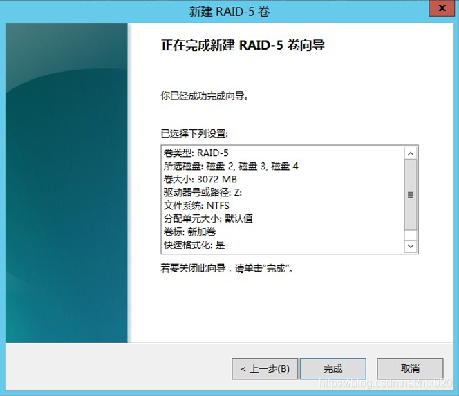Screen dimensions: 459x396
Task: Select the 分配单元大小: 默认值 line
Action: tap(208, 218)
